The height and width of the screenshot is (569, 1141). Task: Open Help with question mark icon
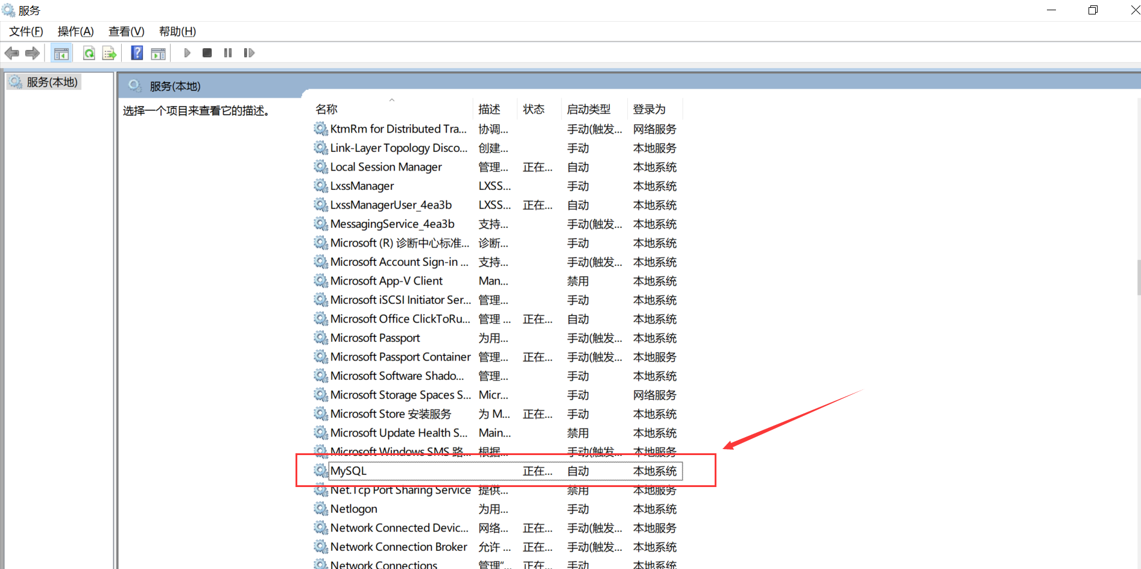click(x=137, y=53)
